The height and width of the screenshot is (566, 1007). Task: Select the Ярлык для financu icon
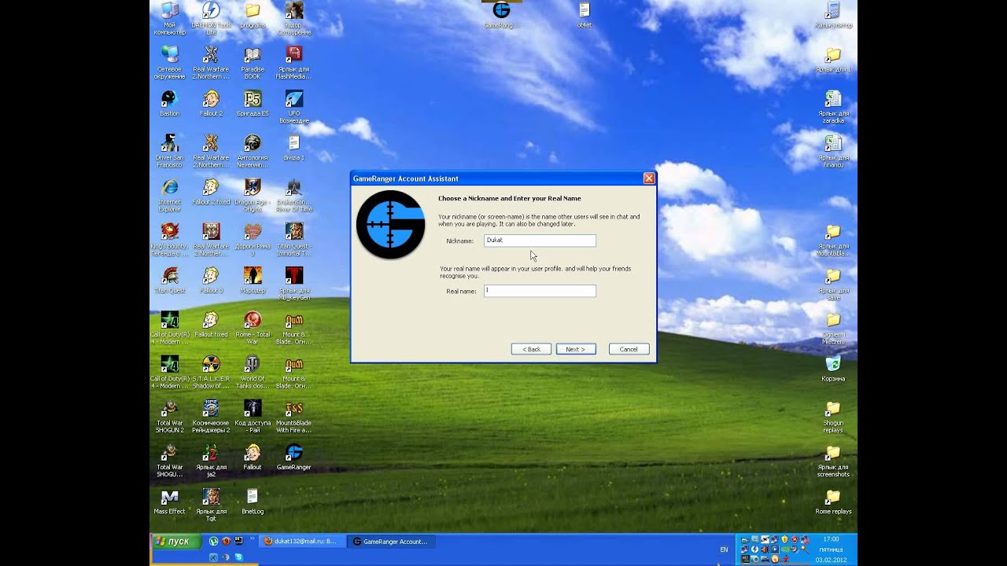833,151
